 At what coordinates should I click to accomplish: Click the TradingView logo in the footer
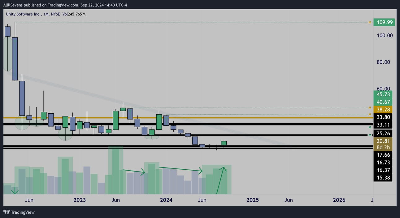19,212
